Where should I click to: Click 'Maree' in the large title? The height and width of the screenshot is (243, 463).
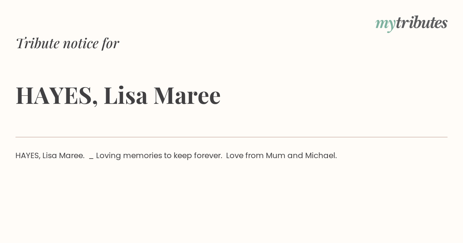pos(187,95)
